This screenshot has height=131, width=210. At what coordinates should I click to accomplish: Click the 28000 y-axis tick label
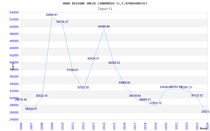[x=14, y=105]
